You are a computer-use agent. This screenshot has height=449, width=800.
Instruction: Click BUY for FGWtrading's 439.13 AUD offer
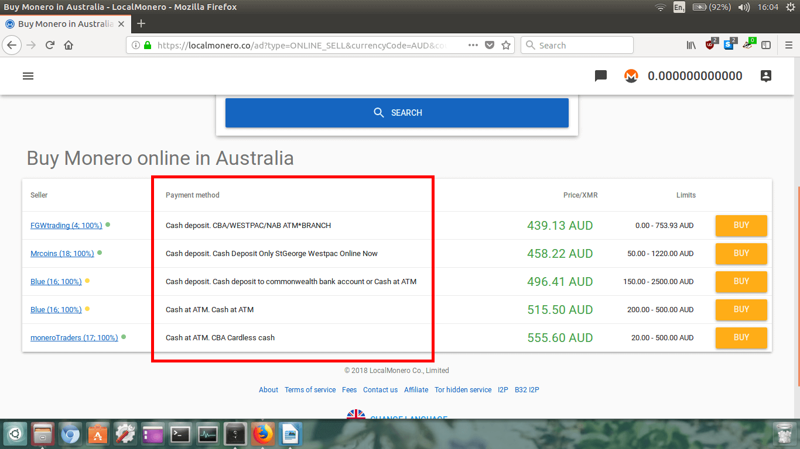point(741,225)
